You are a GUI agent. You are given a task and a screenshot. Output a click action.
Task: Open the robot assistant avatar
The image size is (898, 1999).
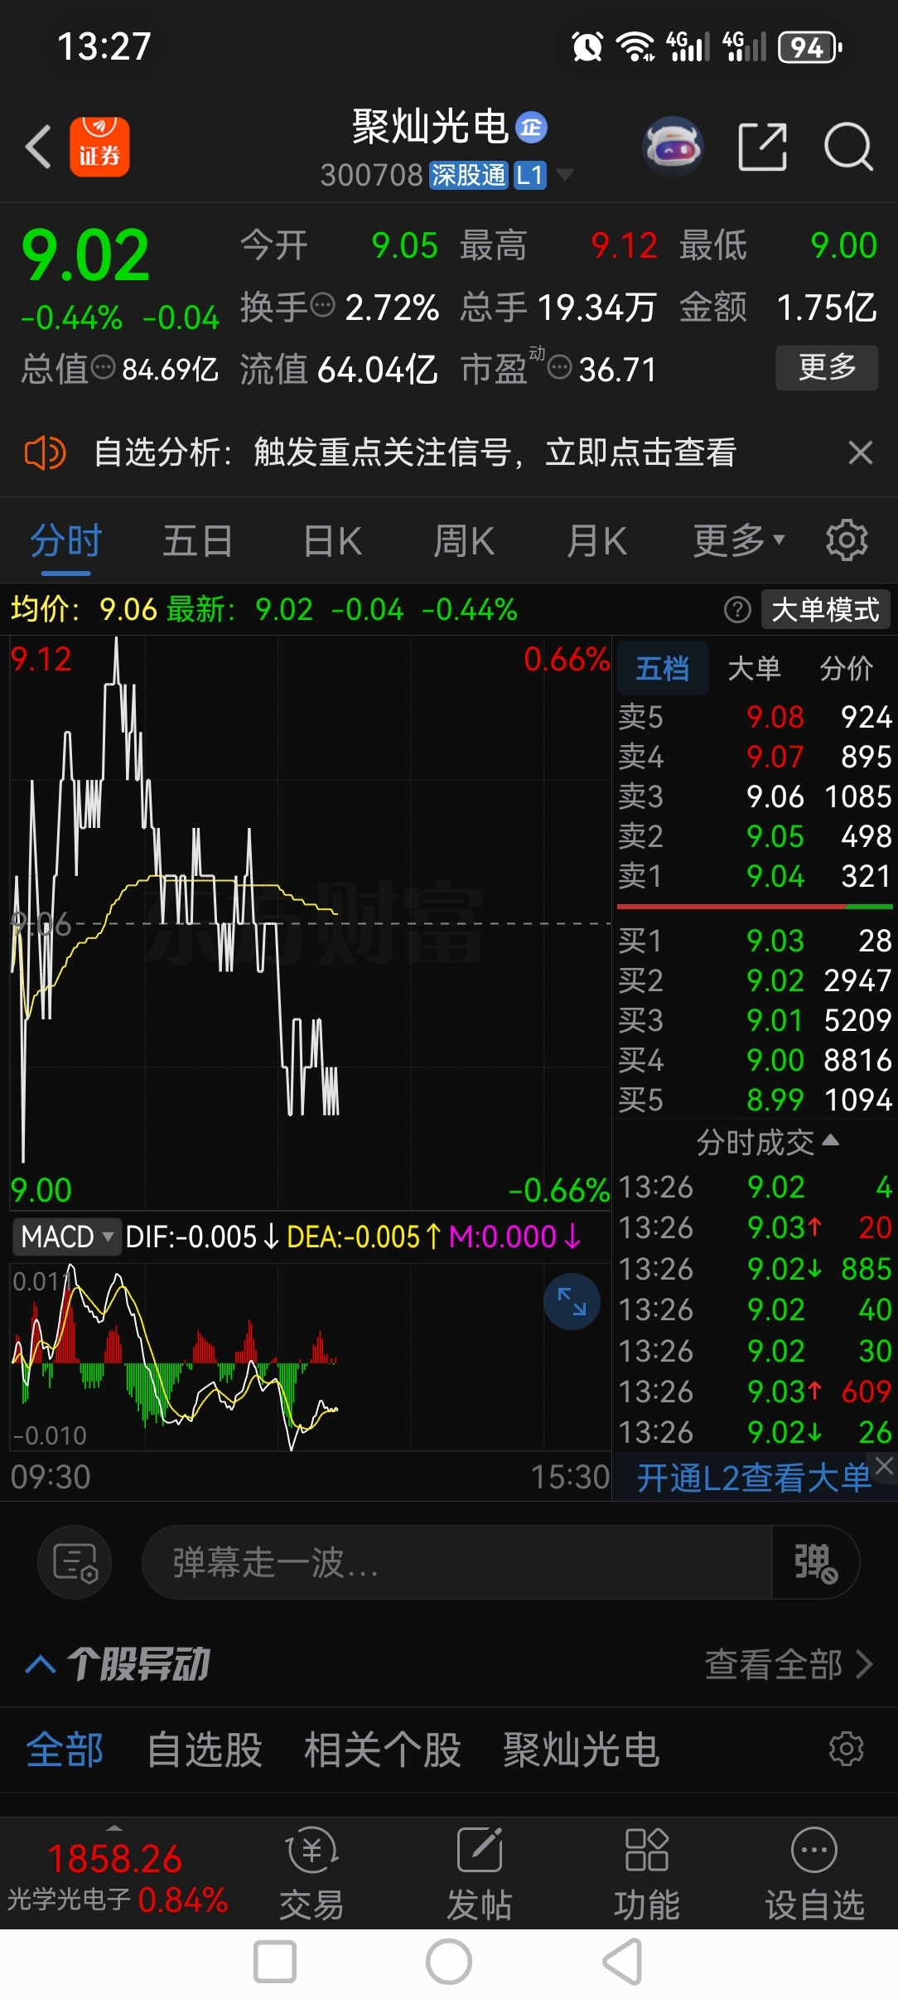pyautogui.click(x=673, y=147)
